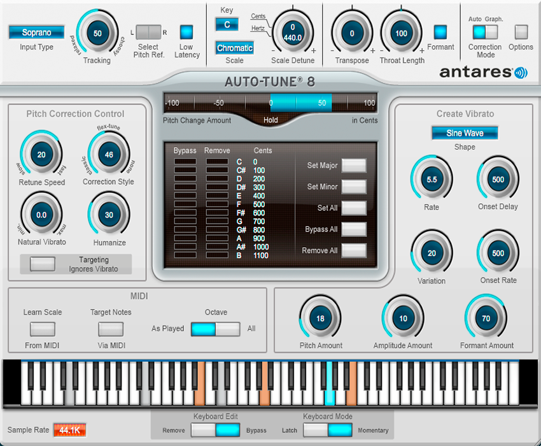
Task: Click the D# note row label
Action: click(x=241, y=187)
